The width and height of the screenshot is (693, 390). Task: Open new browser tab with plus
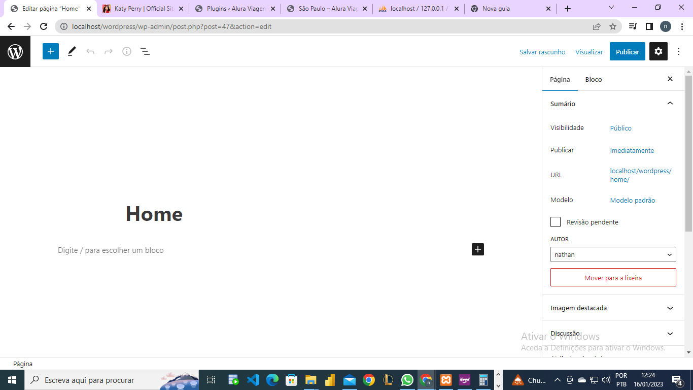568,9
